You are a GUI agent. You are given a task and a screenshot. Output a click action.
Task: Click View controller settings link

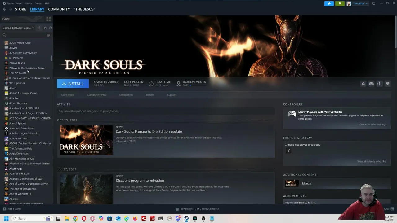(x=372, y=125)
